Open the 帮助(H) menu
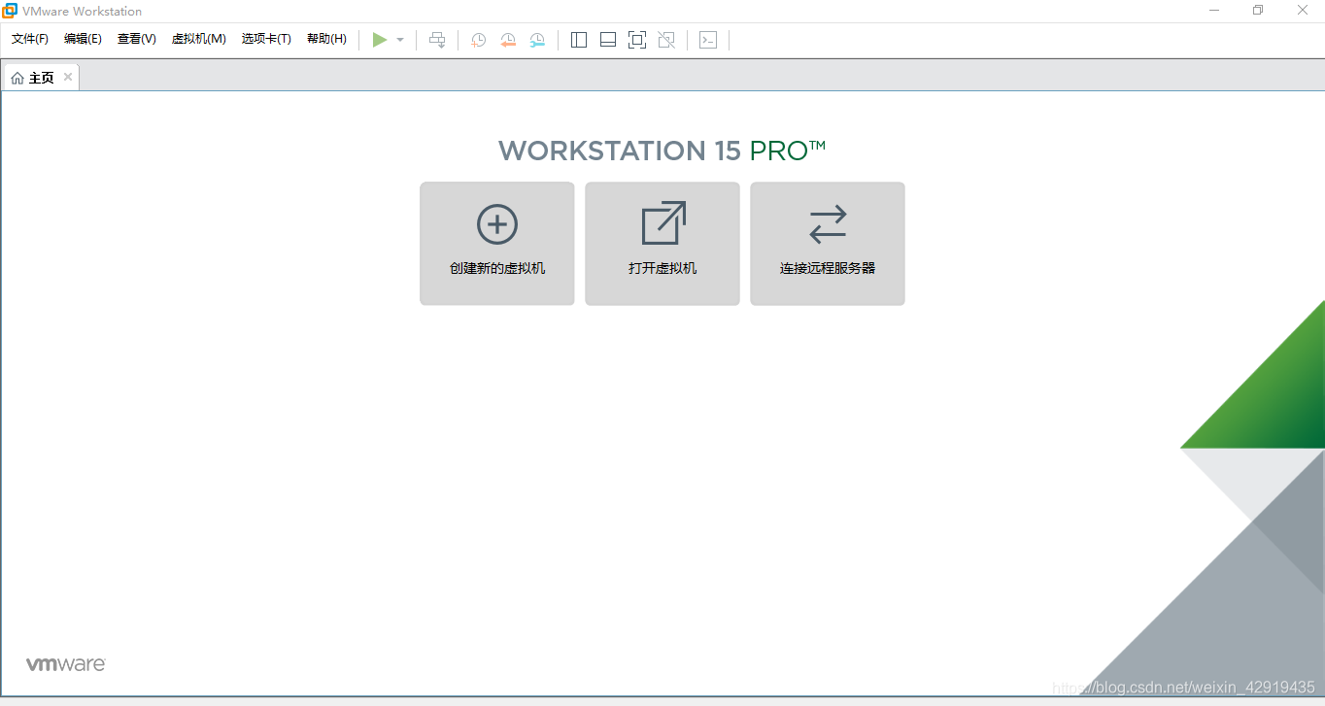 click(x=326, y=39)
